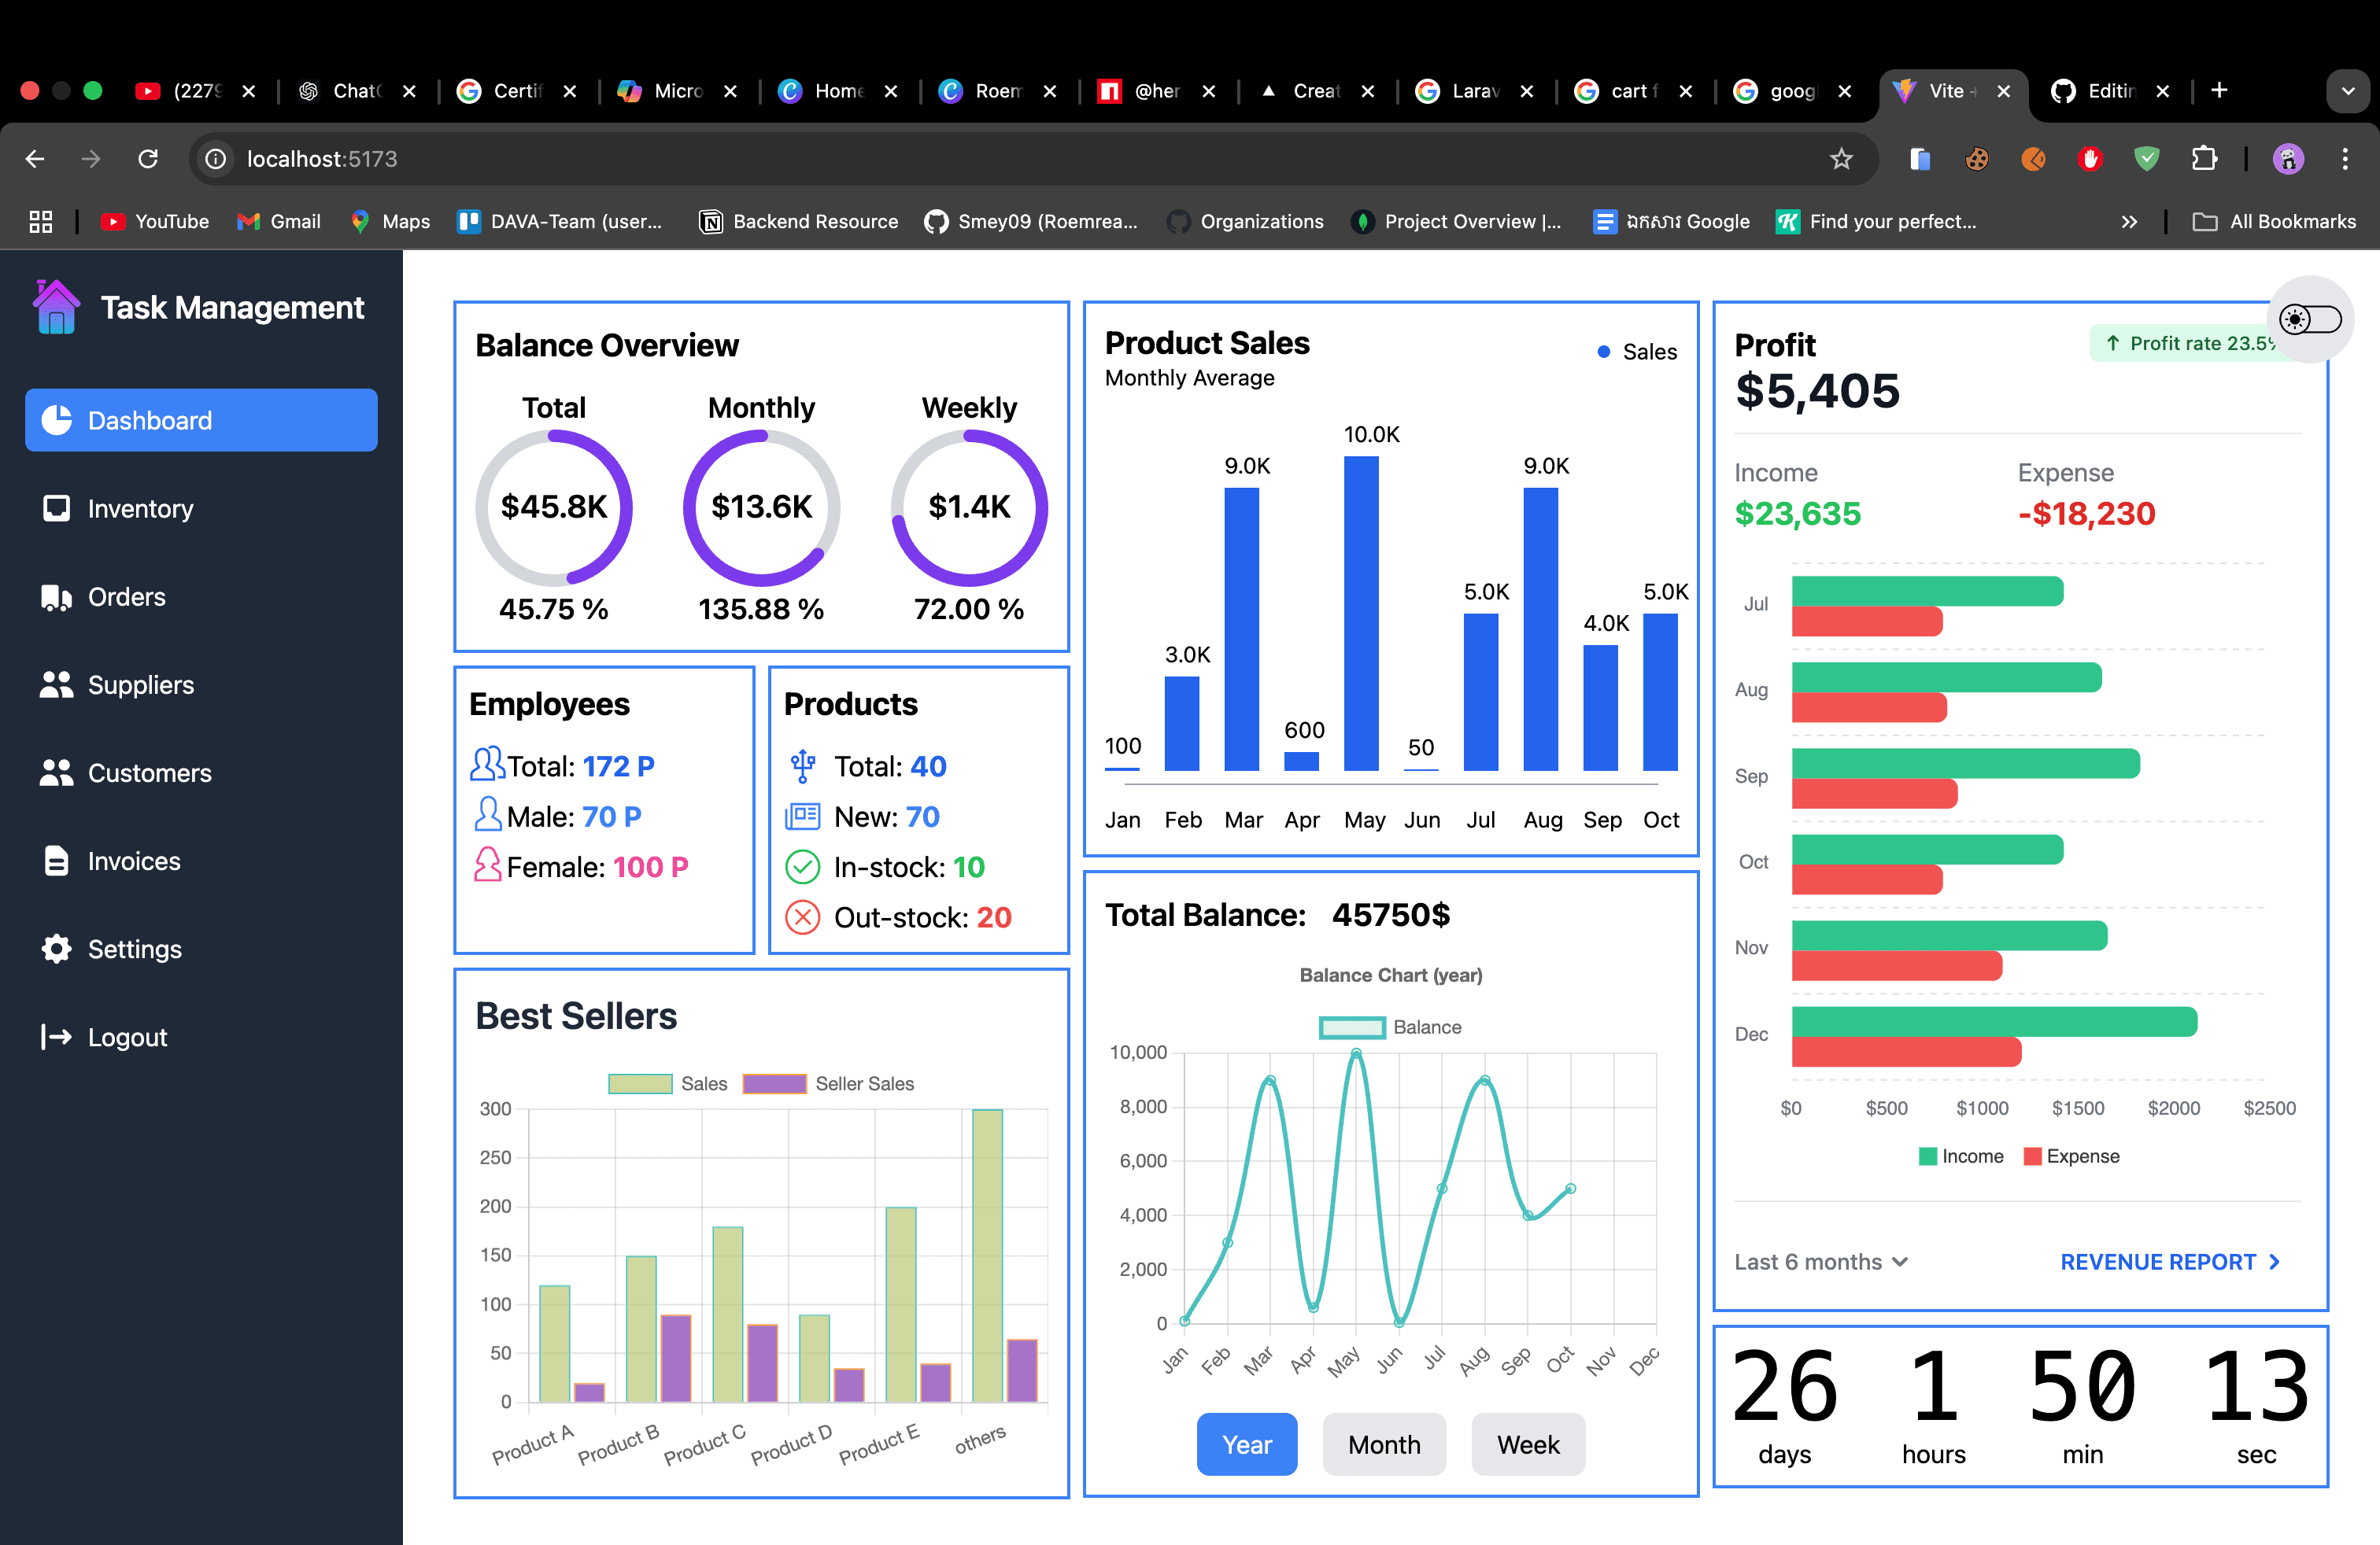Expand the Last 6 months dropdown
This screenshot has width=2380, height=1545.
pyautogui.click(x=1820, y=1261)
